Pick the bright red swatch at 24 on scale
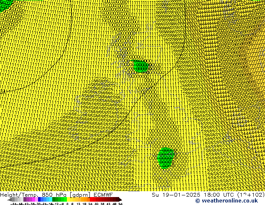This screenshot has height=205, width=265. [91, 200]
